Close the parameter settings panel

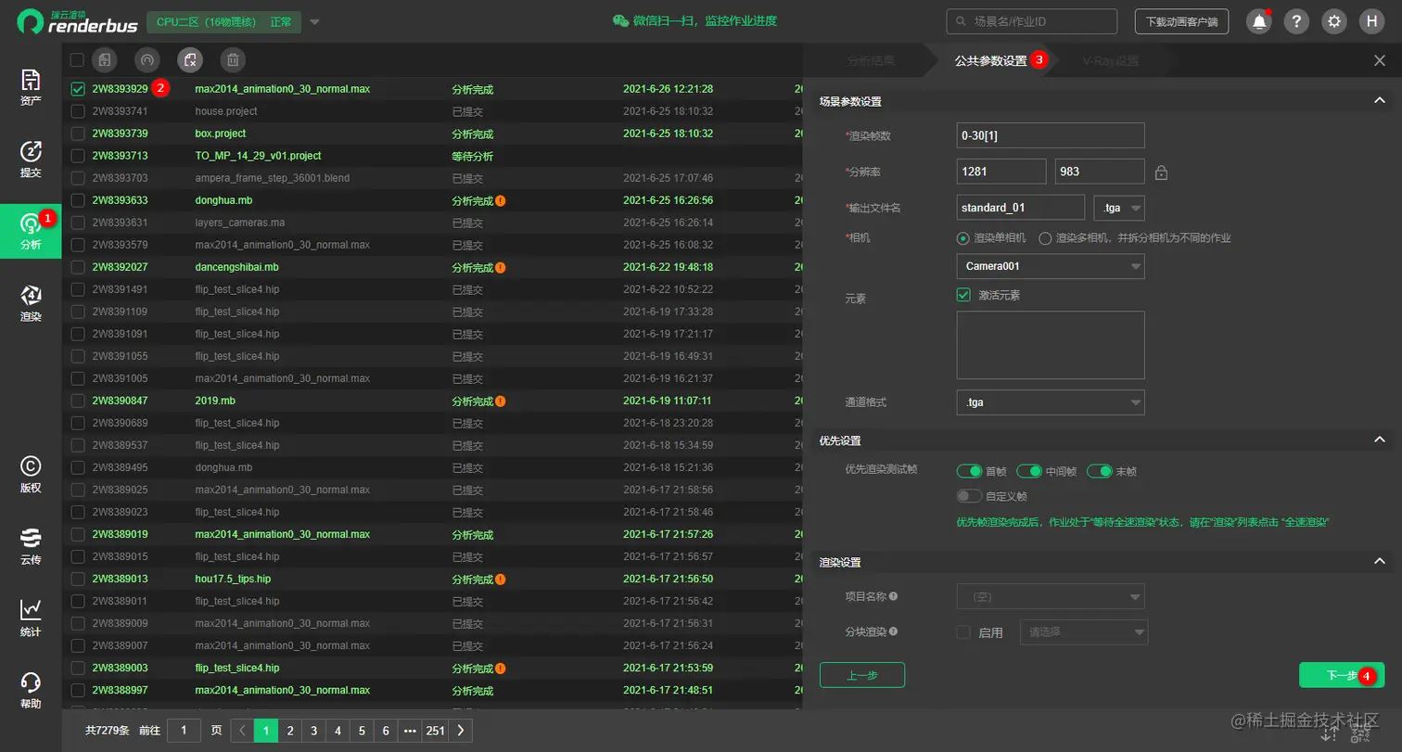click(x=1379, y=60)
